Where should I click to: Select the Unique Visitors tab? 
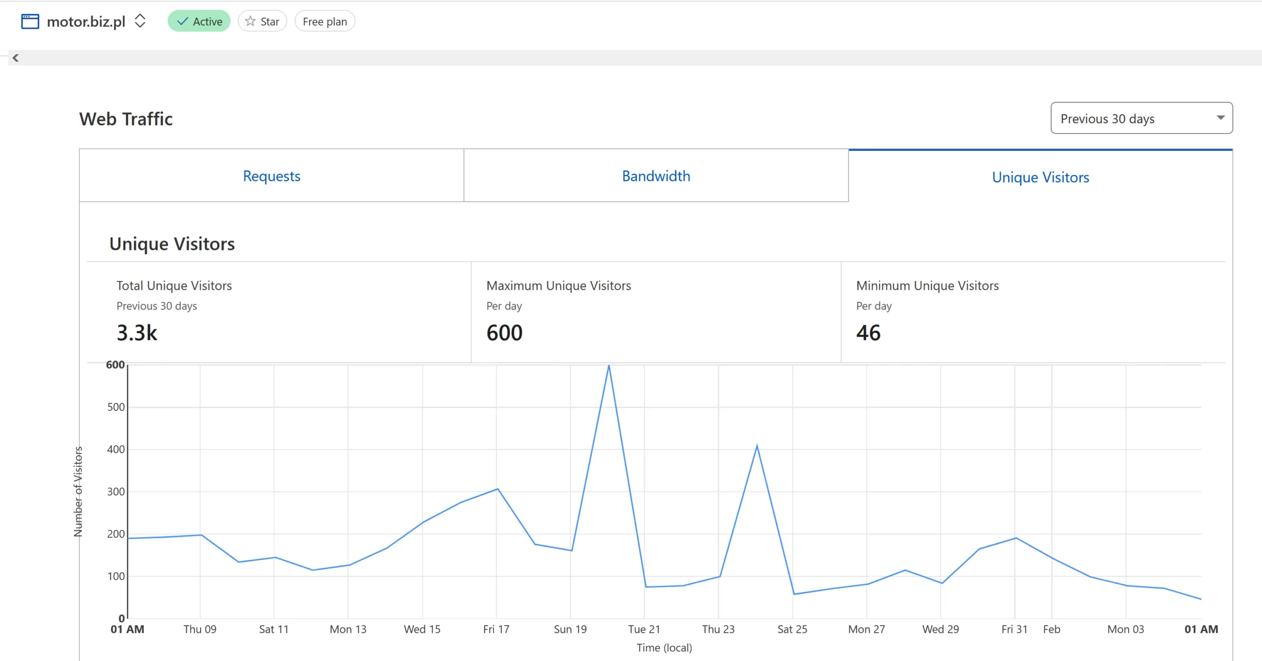1040,177
